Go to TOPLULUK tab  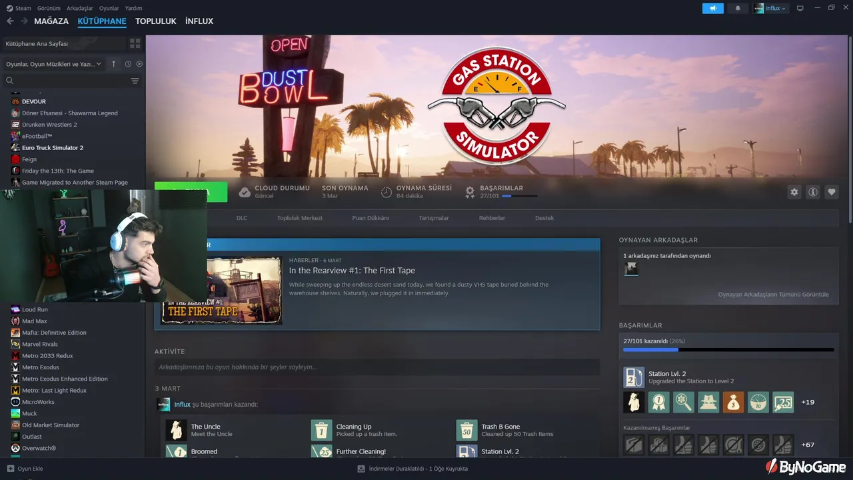pos(156,21)
